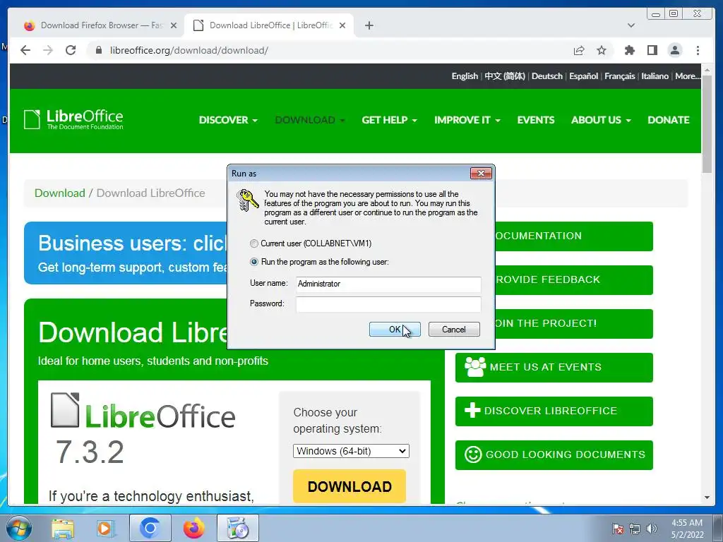Launch Windows Media Player from taskbar
This screenshot has height=542, width=723.
point(105,528)
